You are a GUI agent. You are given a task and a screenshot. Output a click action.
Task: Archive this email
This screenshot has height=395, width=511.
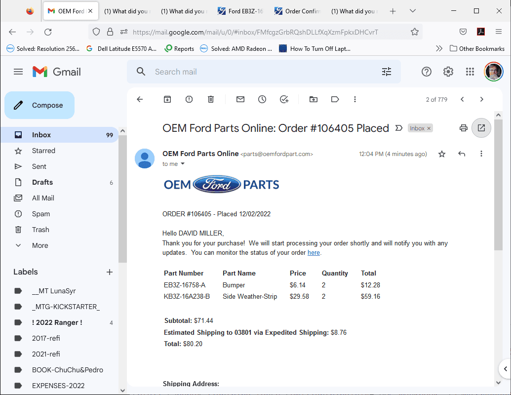pos(167,99)
